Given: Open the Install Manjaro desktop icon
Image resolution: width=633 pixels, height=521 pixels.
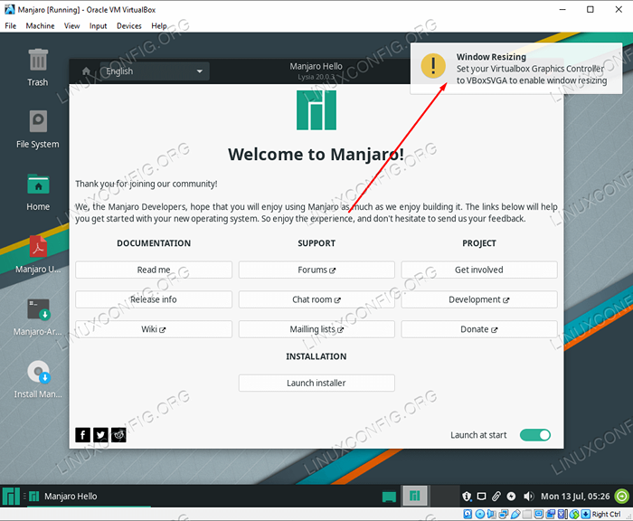Looking at the screenshot, I should pos(38,380).
